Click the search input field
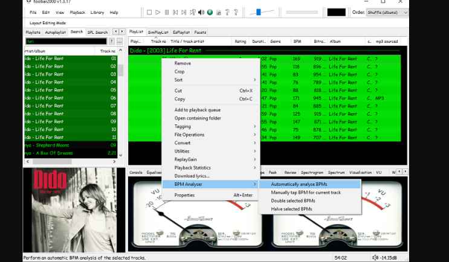 [66, 42]
